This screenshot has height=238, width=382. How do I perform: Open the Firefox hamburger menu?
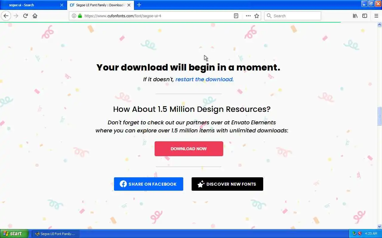pyautogui.click(x=376, y=16)
